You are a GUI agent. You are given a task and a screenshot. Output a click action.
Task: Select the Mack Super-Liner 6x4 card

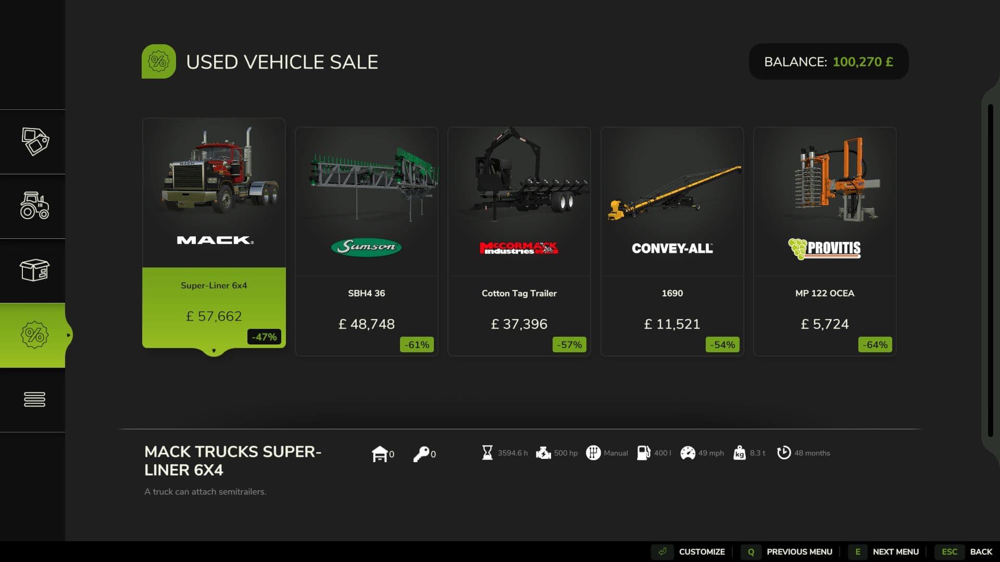tap(214, 233)
